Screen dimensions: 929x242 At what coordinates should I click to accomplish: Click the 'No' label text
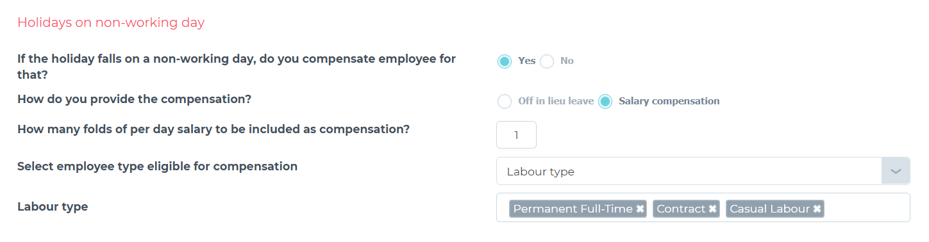(x=567, y=61)
